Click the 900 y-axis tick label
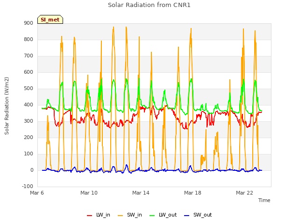The width and height of the screenshot is (299, 224). click(28, 23)
